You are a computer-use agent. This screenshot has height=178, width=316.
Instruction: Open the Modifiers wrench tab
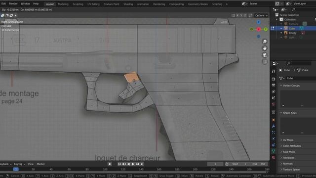(274, 126)
